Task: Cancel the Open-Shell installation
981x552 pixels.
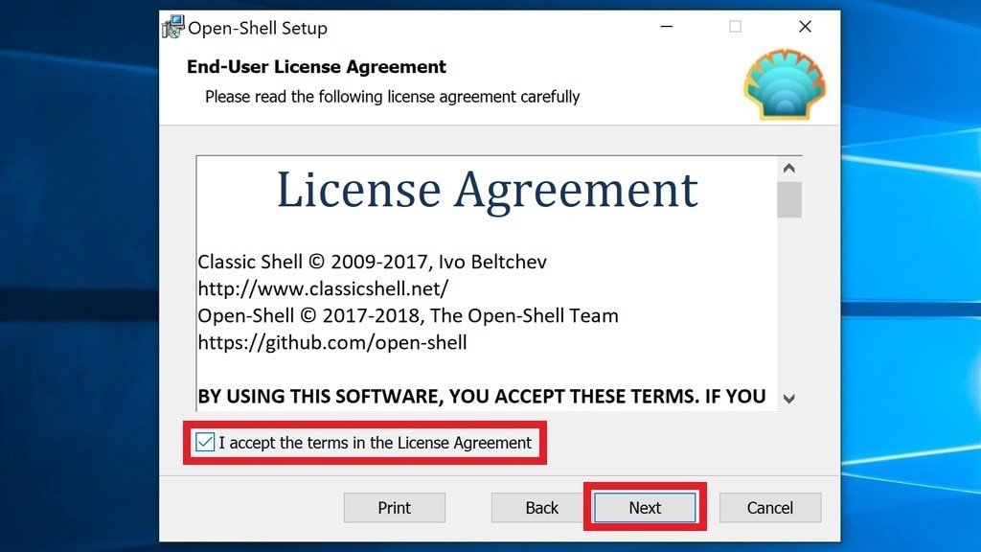Action: click(769, 508)
